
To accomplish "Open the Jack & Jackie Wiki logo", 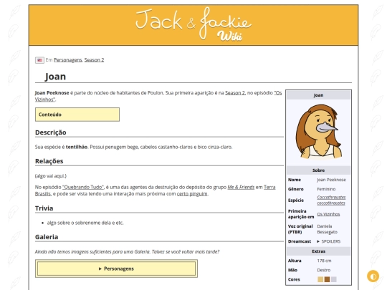I will [x=193, y=24].
